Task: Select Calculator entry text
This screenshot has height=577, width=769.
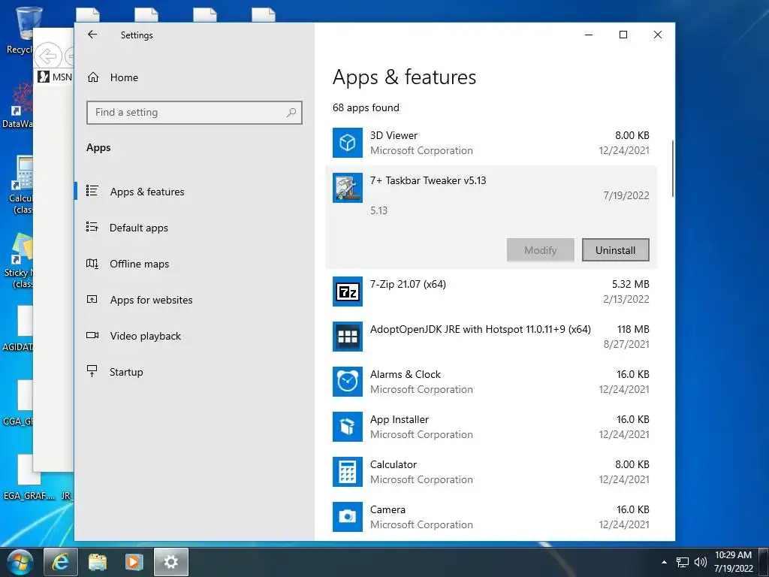Action: pyautogui.click(x=394, y=464)
